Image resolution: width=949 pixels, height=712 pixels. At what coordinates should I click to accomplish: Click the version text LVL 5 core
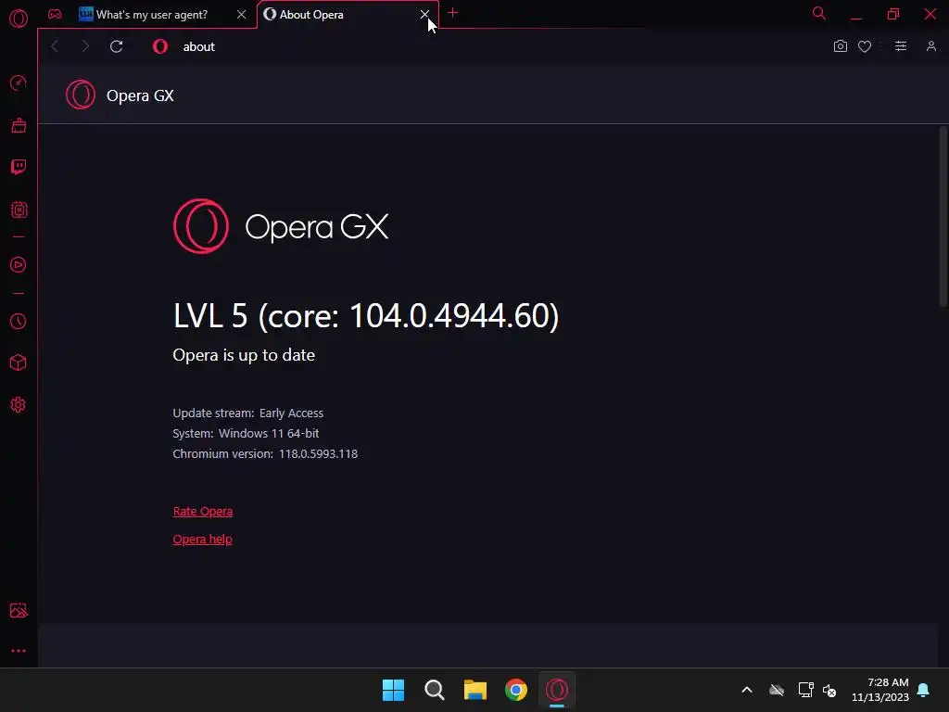pos(365,315)
